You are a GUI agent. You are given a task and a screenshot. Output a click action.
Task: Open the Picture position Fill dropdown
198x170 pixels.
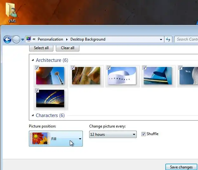click(x=56, y=139)
